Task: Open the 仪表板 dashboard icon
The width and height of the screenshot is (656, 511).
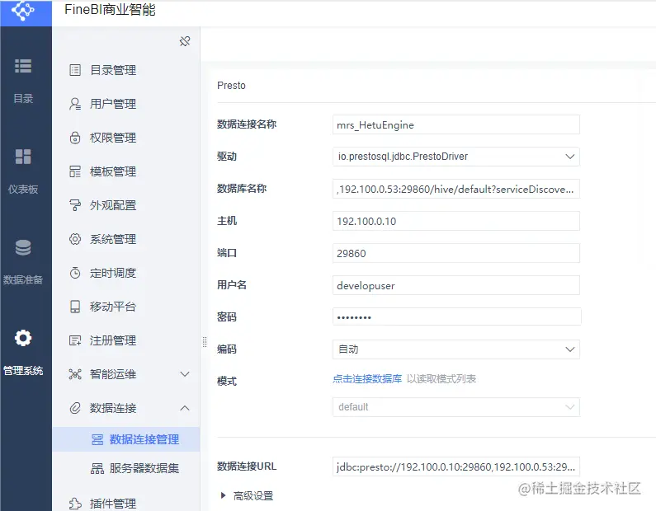Action: click(x=23, y=157)
